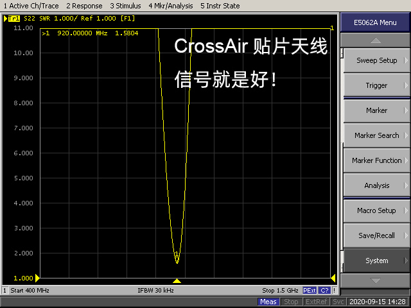Viewport: 411px width, 308px height.
Task: Click the Stop status indicator
Action: tap(291, 302)
